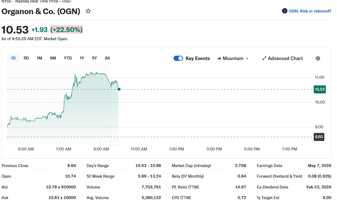
Task: Select the 1M chart range
Action: (x=39, y=58)
